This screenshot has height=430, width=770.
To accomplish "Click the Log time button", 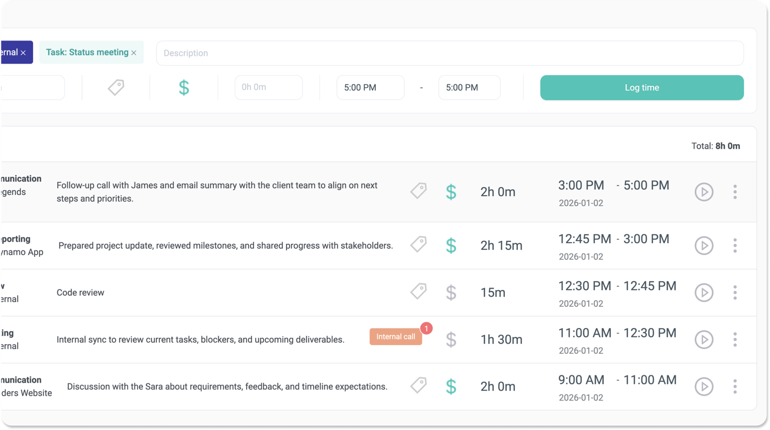I will [x=642, y=88].
